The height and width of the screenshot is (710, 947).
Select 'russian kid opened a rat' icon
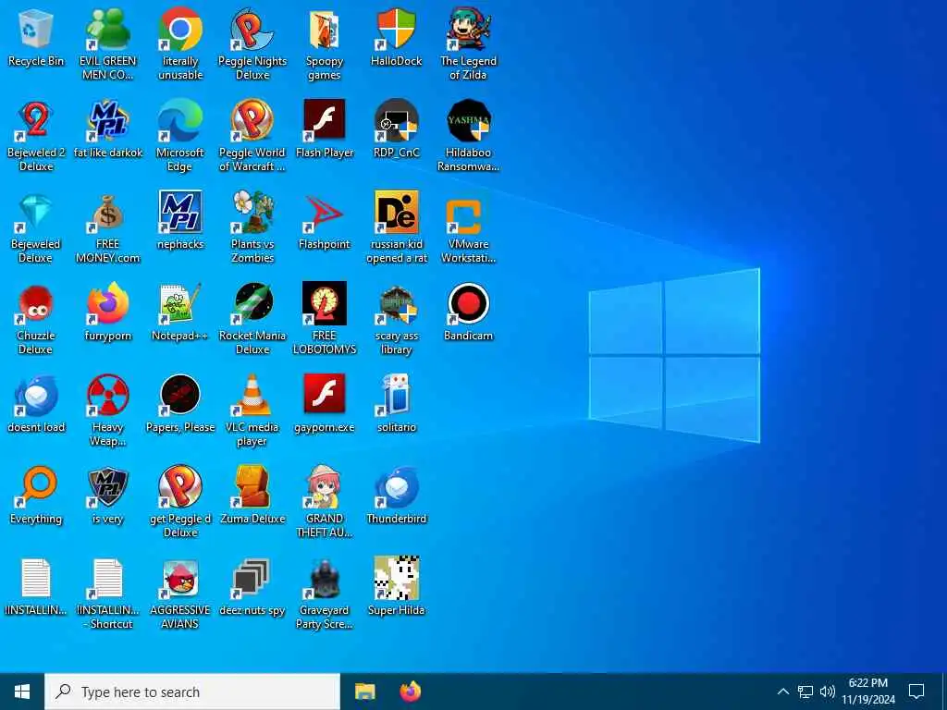(x=396, y=213)
